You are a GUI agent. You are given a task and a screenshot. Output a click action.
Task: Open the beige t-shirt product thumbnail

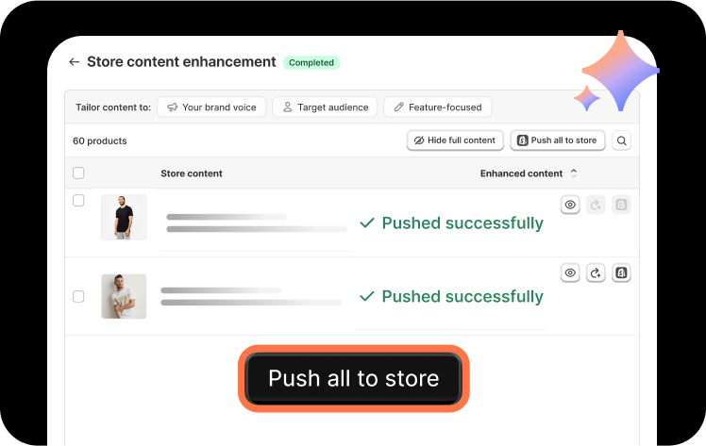click(x=124, y=296)
